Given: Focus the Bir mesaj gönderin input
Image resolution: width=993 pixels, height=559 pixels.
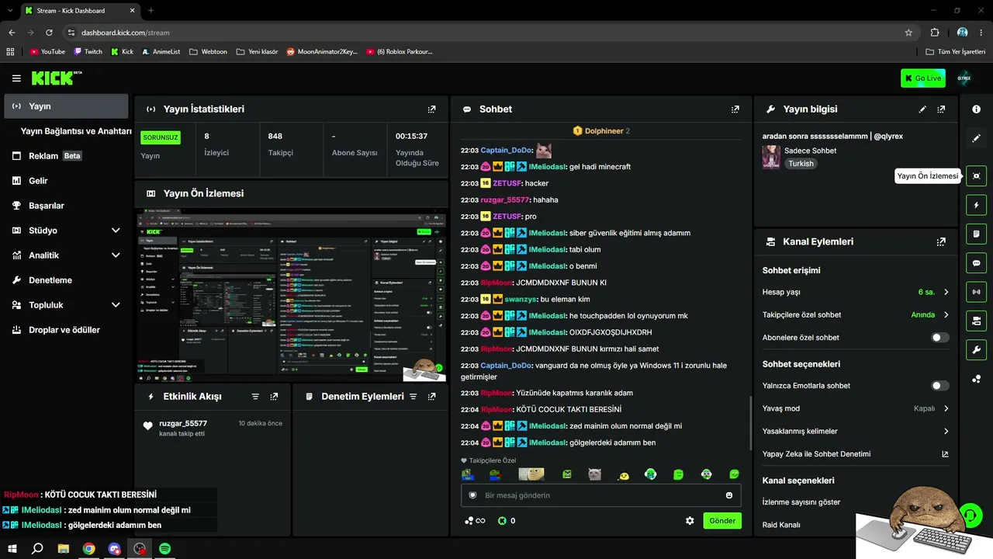Looking at the screenshot, I should 601,495.
